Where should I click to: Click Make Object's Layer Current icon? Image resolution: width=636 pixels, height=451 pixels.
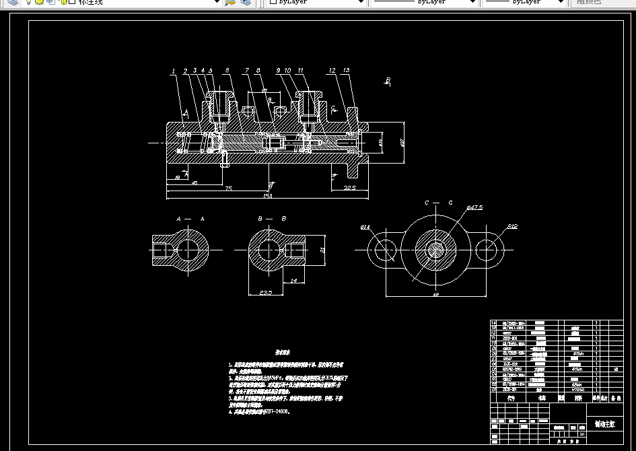[x=230, y=2]
